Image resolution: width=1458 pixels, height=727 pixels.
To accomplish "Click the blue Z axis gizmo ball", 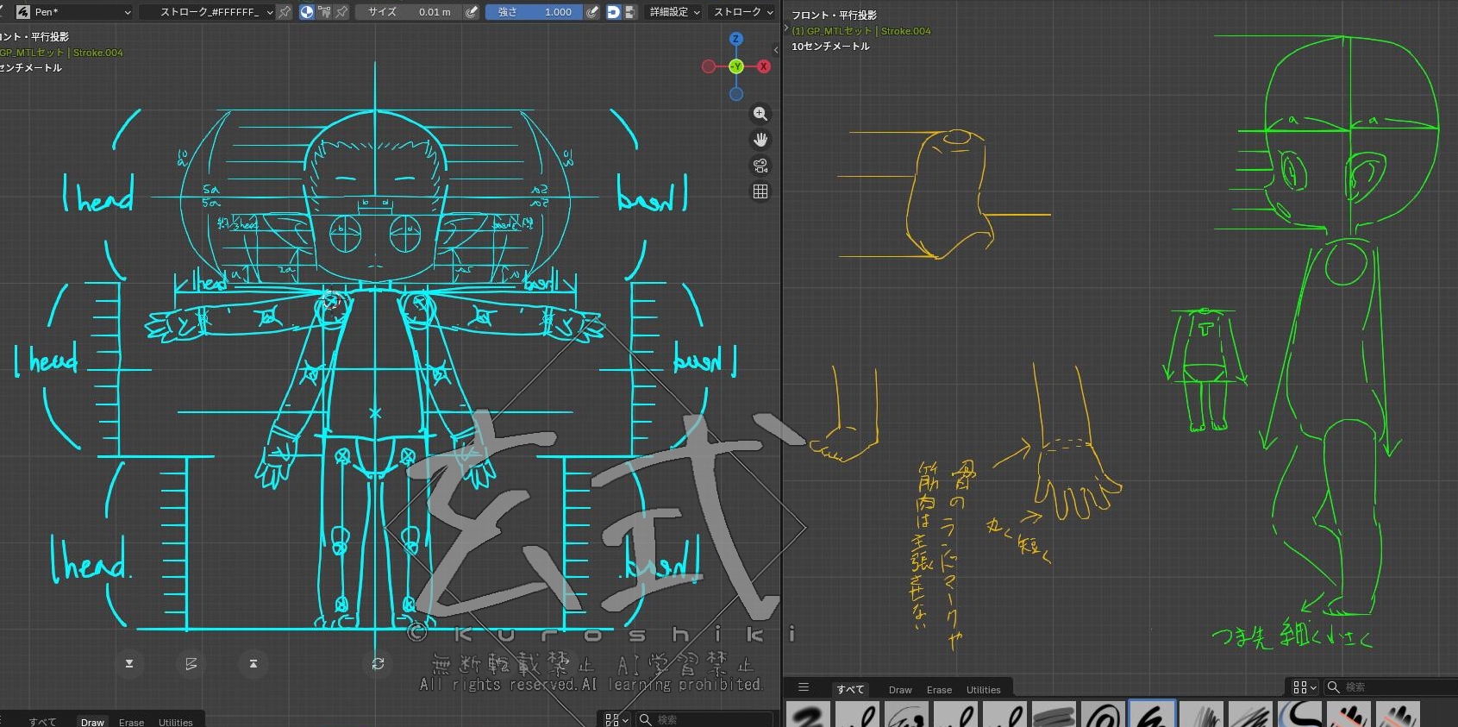I will click(735, 39).
